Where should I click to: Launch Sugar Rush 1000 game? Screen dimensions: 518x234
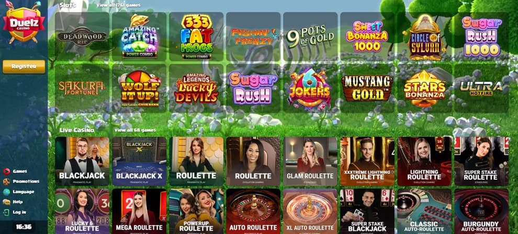point(481,37)
